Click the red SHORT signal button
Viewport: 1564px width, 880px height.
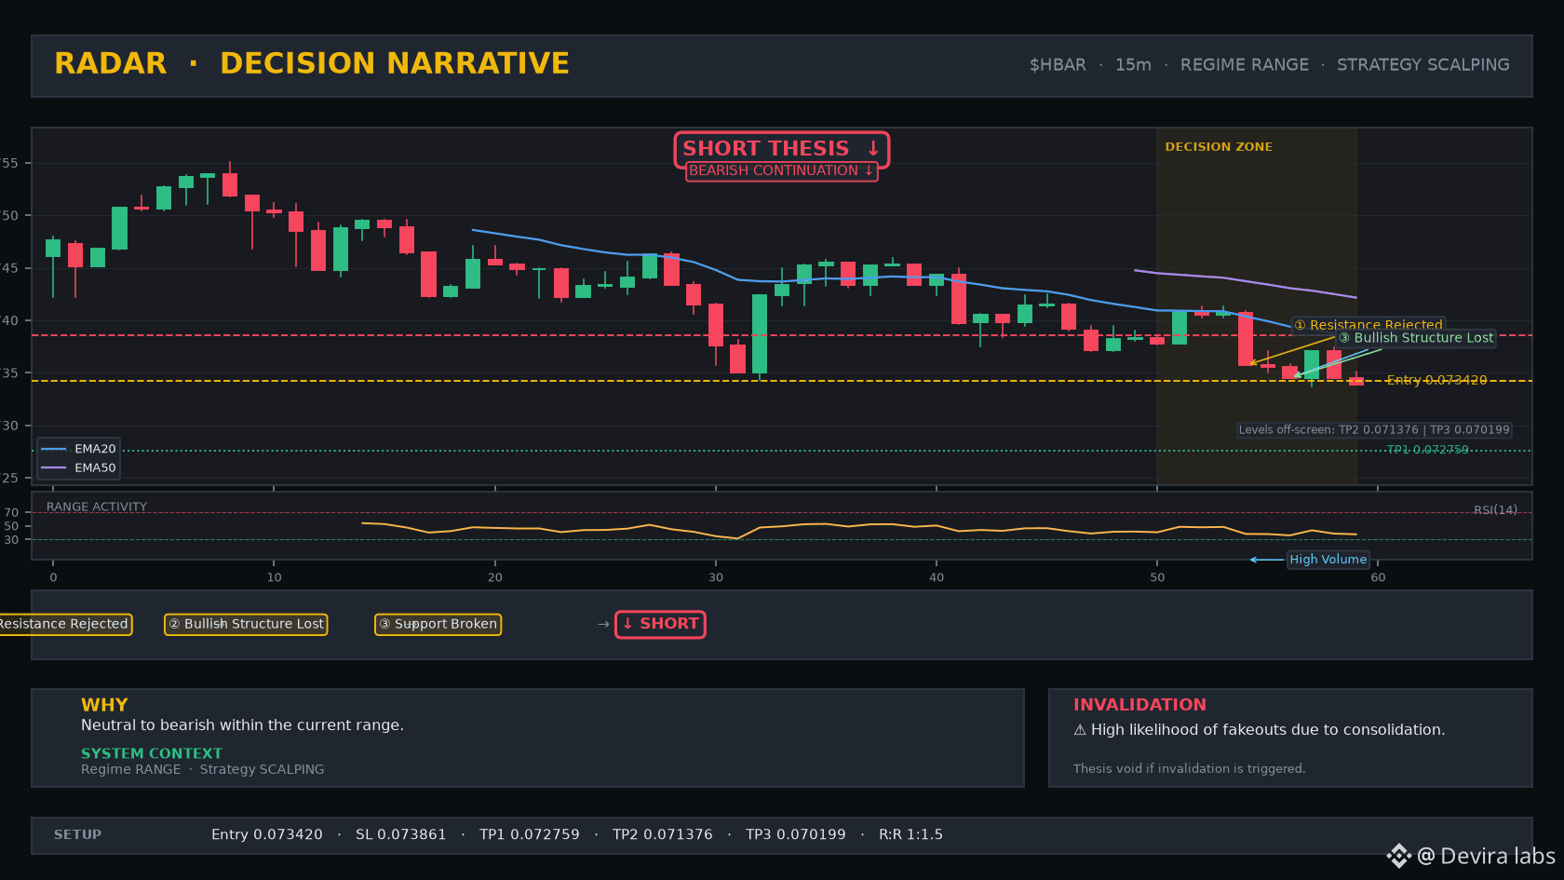(660, 624)
